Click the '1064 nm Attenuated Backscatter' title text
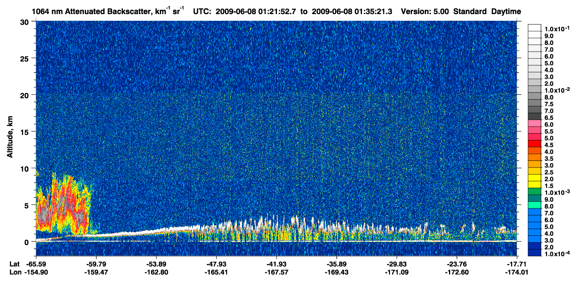This screenshot has width=574, height=294. point(92,11)
